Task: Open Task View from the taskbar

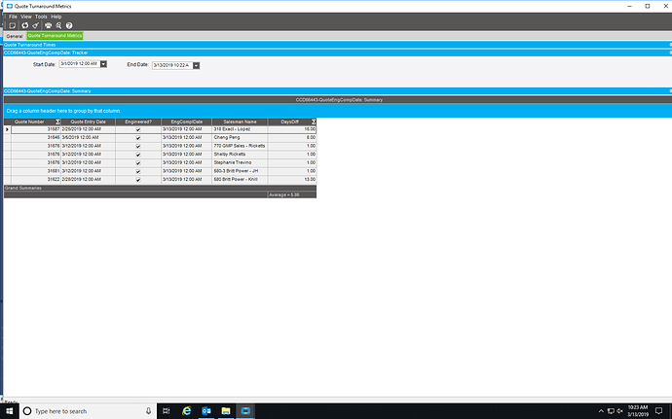Action: pyautogui.click(x=167, y=411)
